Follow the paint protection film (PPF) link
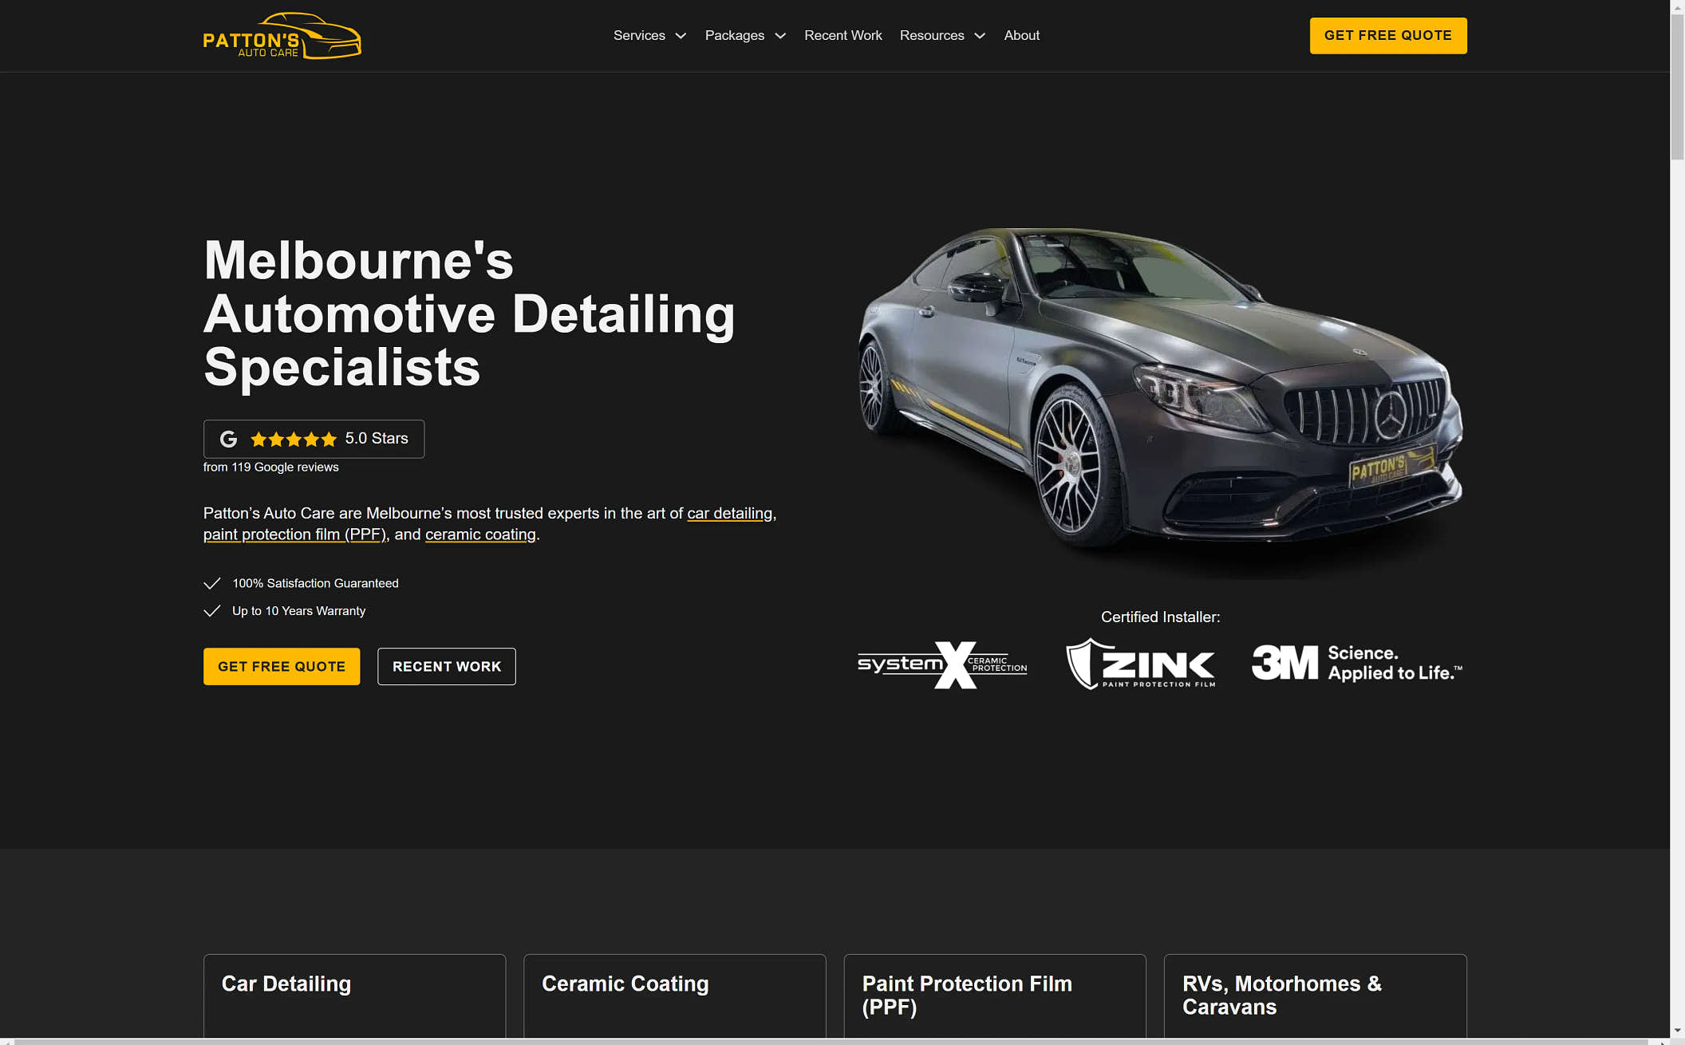Viewport: 1685px width, 1045px height. 294,534
